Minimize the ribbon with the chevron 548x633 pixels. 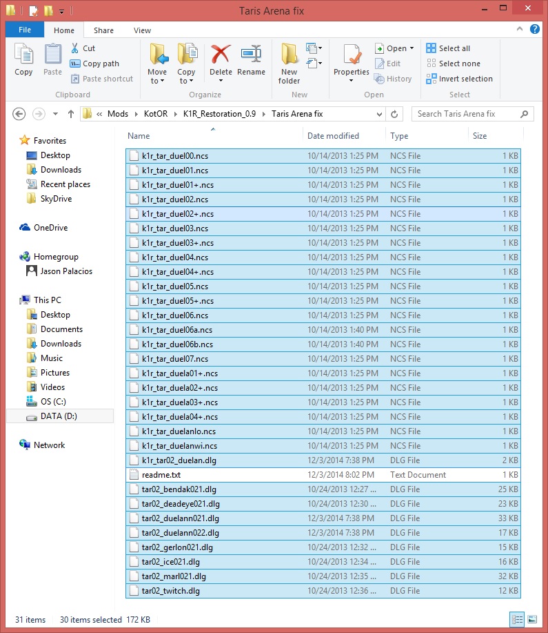coord(519,29)
